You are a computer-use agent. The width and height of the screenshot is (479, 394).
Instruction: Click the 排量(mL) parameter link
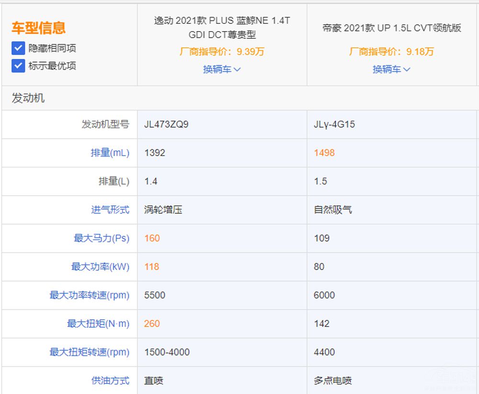click(110, 152)
